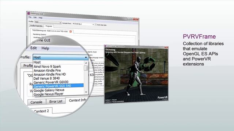This screenshot has width=234, height=131.
Task: Close the Skinning demo window
Action: tap(166, 47)
